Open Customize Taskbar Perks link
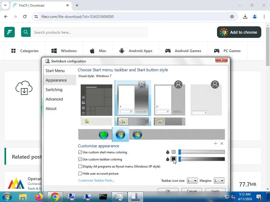Image resolution: width=270 pixels, height=202 pixels. [x=97, y=180]
